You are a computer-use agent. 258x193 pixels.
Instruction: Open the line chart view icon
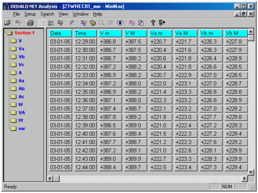pos(51,23)
